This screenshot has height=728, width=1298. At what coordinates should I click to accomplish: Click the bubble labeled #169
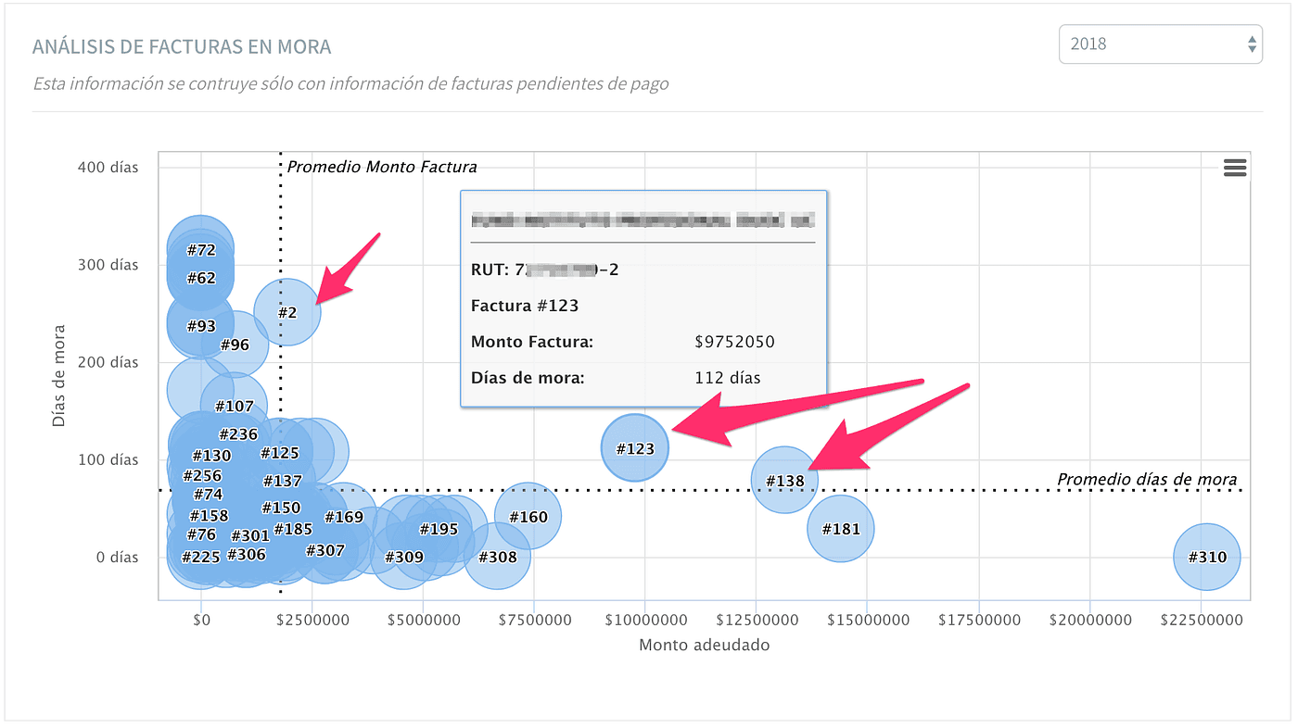click(344, 516)
